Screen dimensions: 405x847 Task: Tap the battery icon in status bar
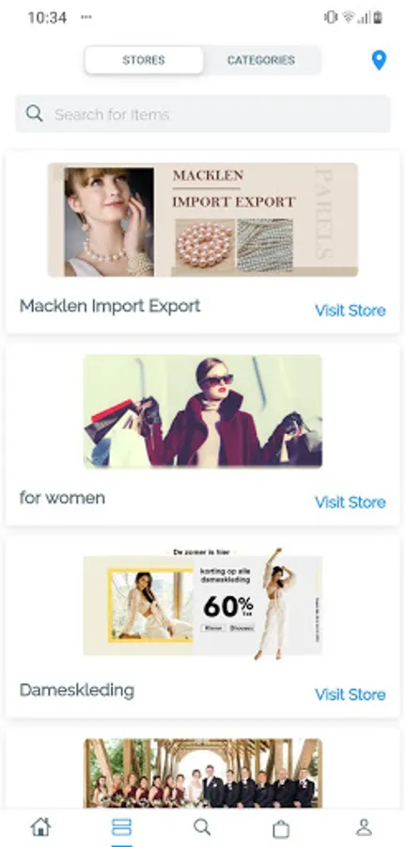(x=378, y=17)
